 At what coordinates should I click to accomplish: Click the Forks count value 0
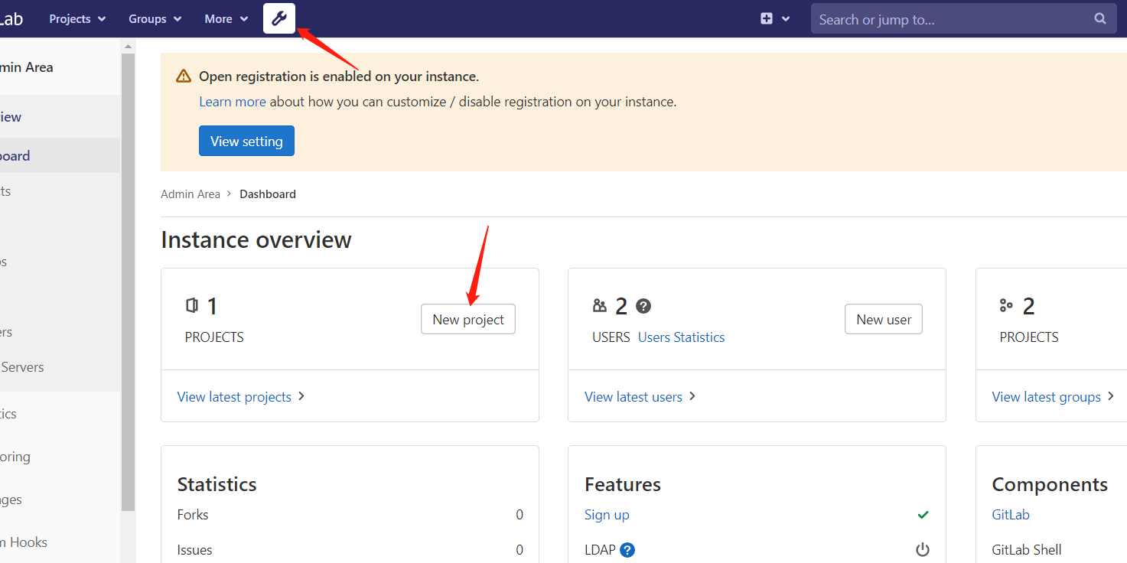coord(520,515)
